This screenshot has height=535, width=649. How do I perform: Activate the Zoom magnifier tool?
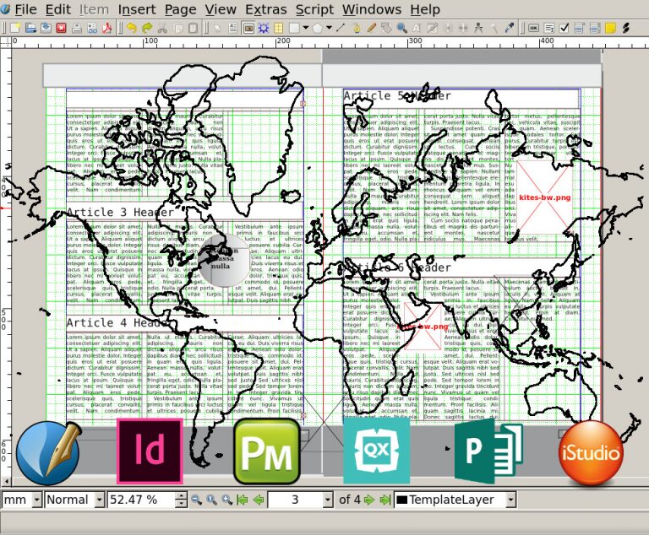pyautogui.click(x=402, y=28)
